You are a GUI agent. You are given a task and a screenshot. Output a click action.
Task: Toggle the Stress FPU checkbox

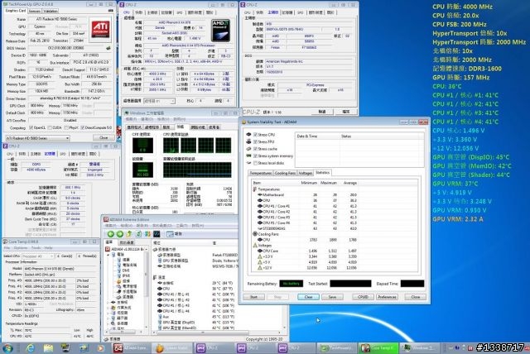[256, 141]
